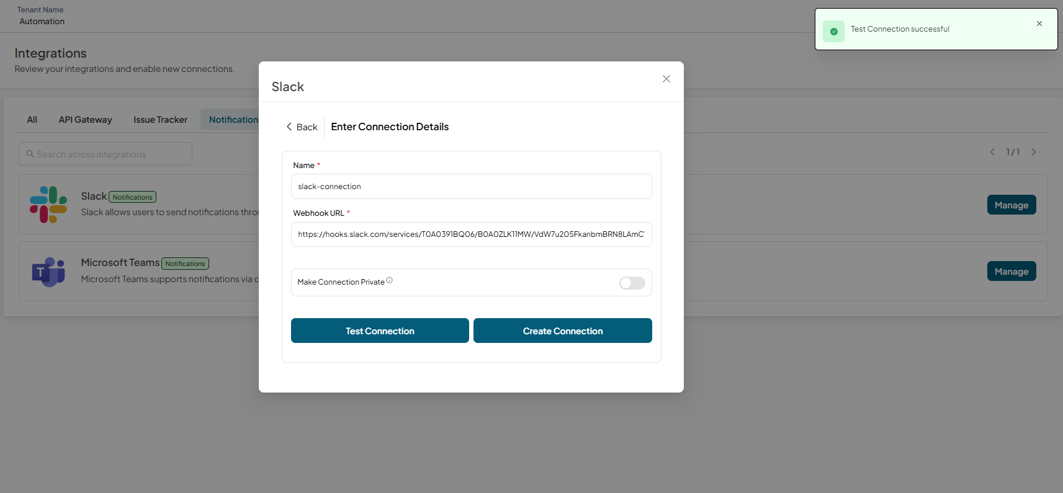Click the Microsoft Teams logo icon
This screenshot has width=1063, height=493.
pos(48,272)
